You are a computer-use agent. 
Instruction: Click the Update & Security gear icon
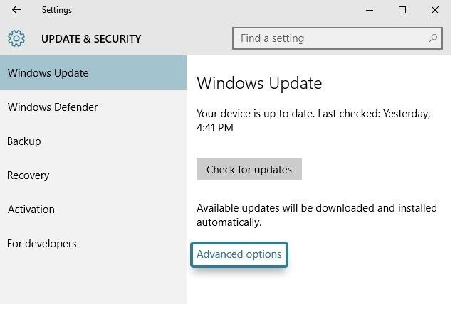pos(16,38)
